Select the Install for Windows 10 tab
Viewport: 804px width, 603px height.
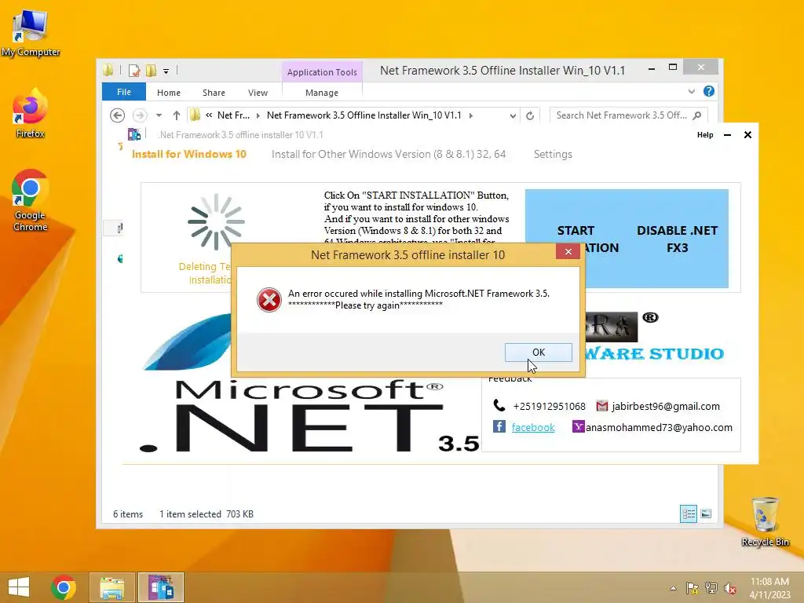click(188, 155)
